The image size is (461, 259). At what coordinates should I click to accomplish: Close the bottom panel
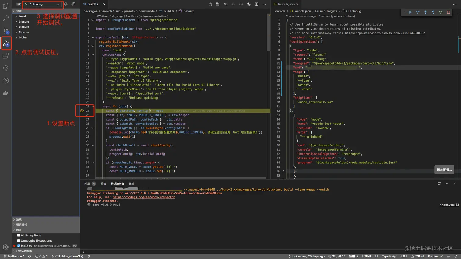[455, 184]
